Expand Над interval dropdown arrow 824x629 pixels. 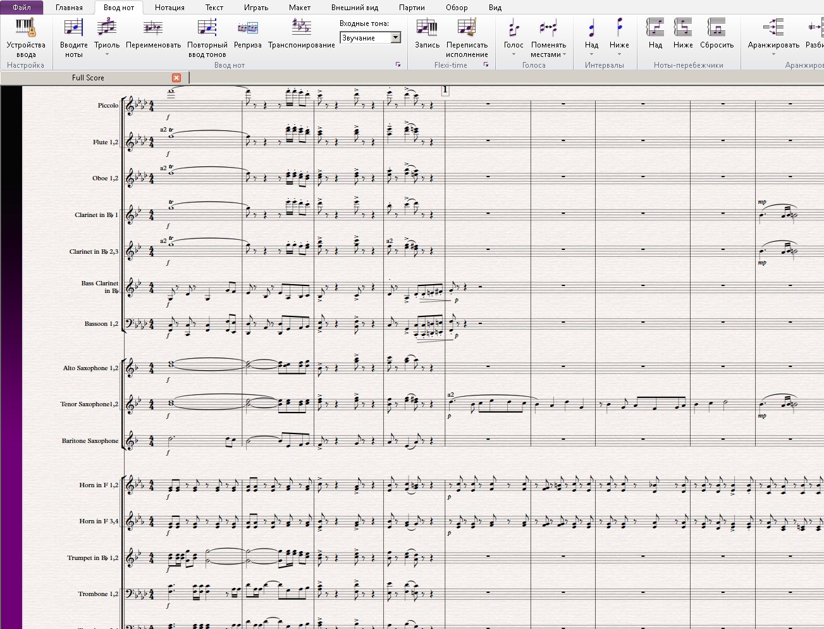click(592, 54)
